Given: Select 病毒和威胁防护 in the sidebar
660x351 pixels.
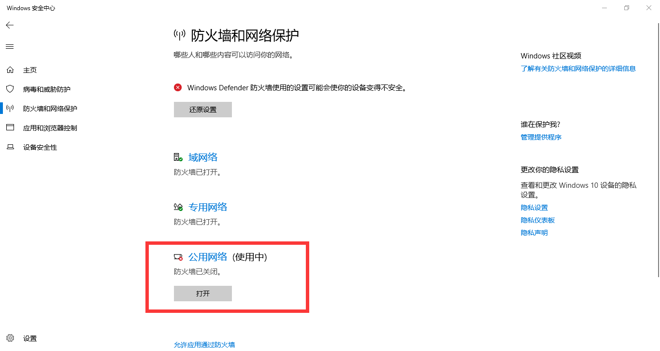Looking at the screenshot, I should (47, 89).
